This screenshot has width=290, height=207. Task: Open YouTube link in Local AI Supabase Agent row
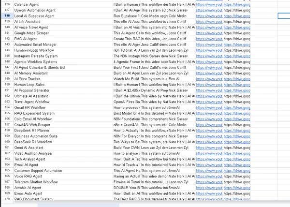(209, 16)
